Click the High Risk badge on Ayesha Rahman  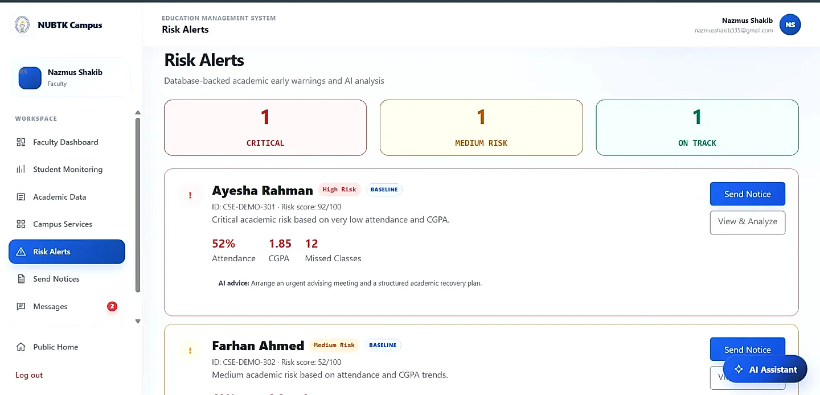tap(339, 190)
